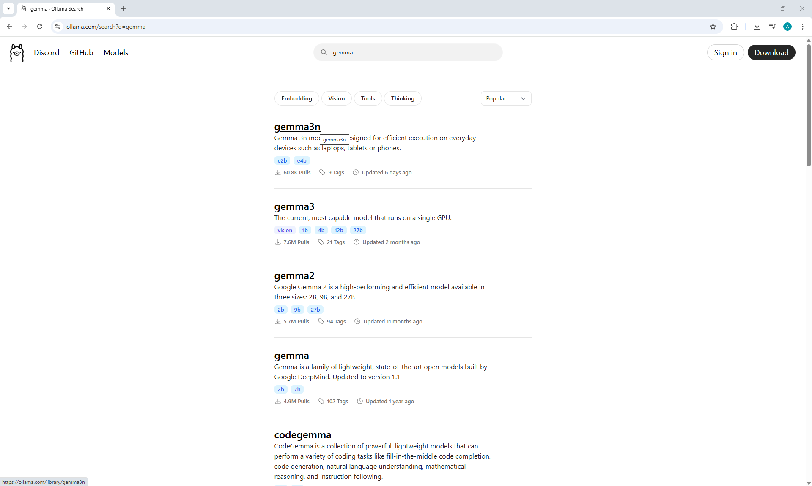Screen dimensions: 812x486
Task: Open Chrome profile avatar
Action: pyautogui.click(x=787, y=27)
